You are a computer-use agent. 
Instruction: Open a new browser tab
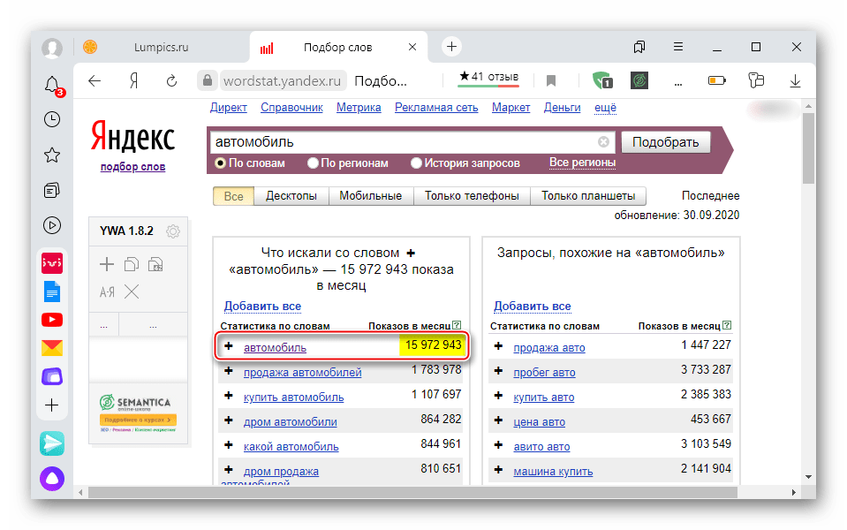pyautogui.click(x=451, y=47)
